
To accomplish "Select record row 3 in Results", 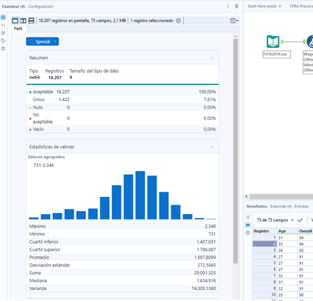I will click(264, 250).
